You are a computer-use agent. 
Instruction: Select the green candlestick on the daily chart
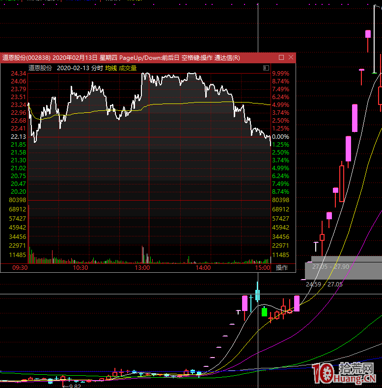pyautogui.click(x=264, y=312)
